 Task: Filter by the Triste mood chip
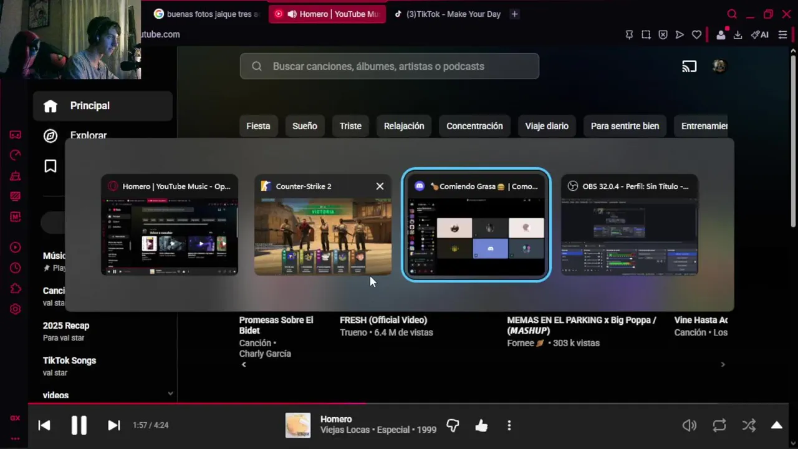coord(350,126)
